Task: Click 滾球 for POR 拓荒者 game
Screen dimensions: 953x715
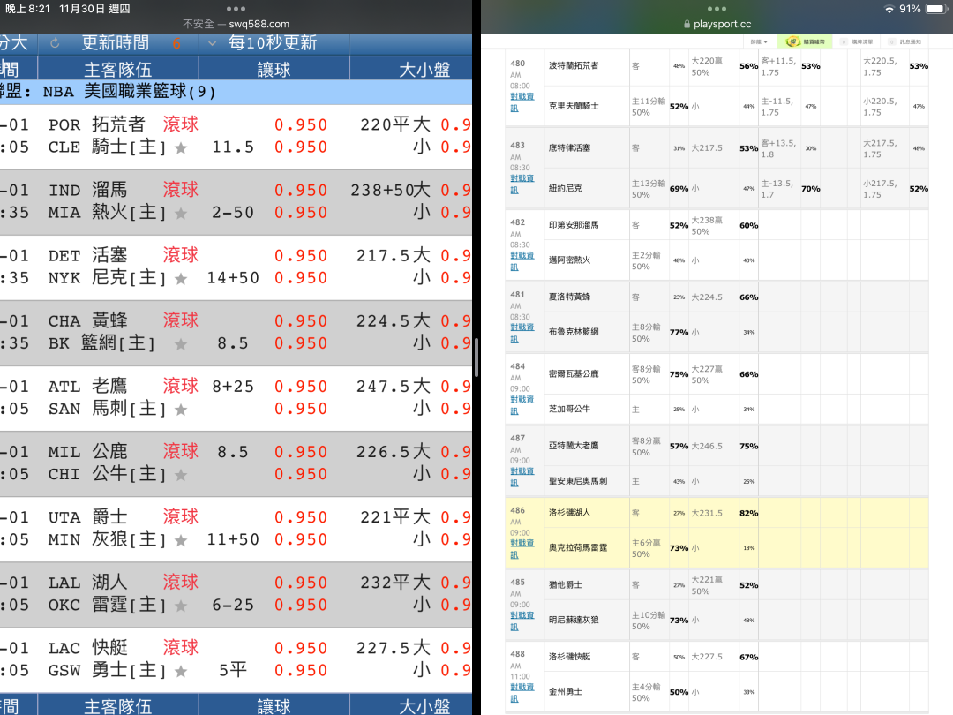Action: pyautogui.click(x=181, y=124)
